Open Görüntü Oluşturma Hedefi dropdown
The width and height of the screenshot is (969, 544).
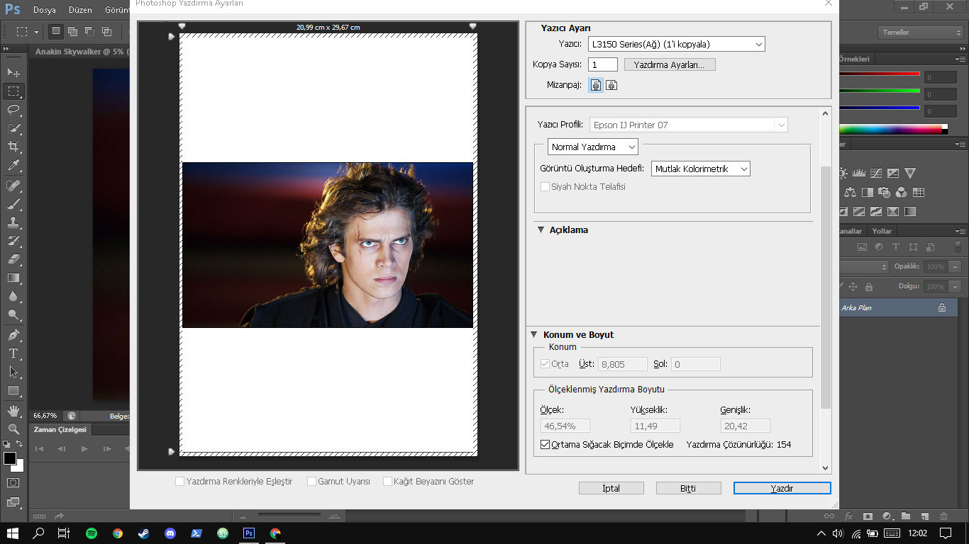point(701,169)
